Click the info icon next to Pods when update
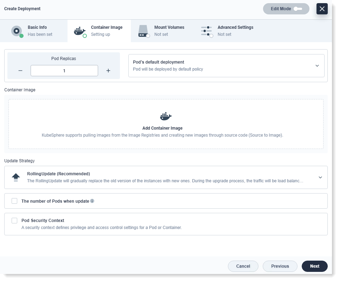This screenshot has height=281, width=339. click(92, 201)
